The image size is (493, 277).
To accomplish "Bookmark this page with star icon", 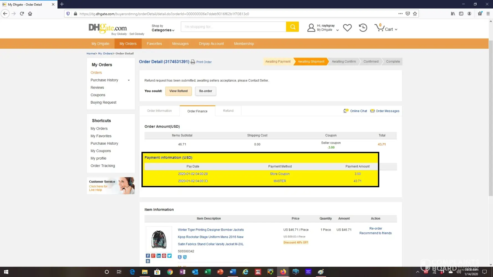I will click(415, 14).
